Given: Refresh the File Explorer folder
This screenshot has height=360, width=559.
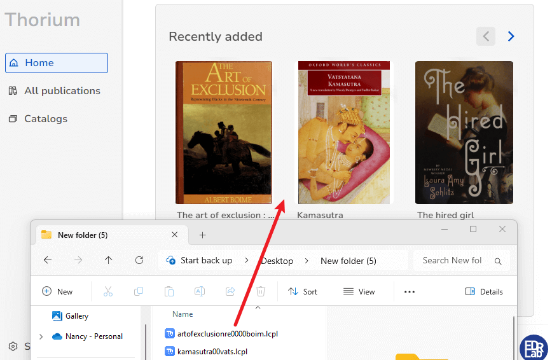Looking at the screenshot, I should (139, 260).
